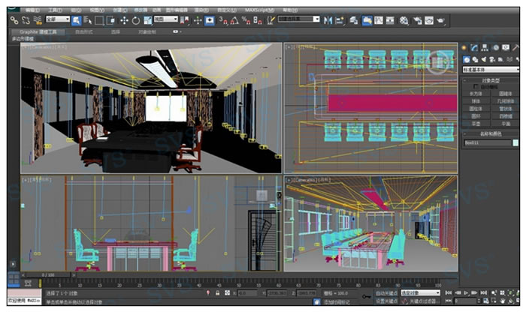Click the Select and Rotate tool
The image size is (526, 312).
pyautogui.click(x=135, y=20)
